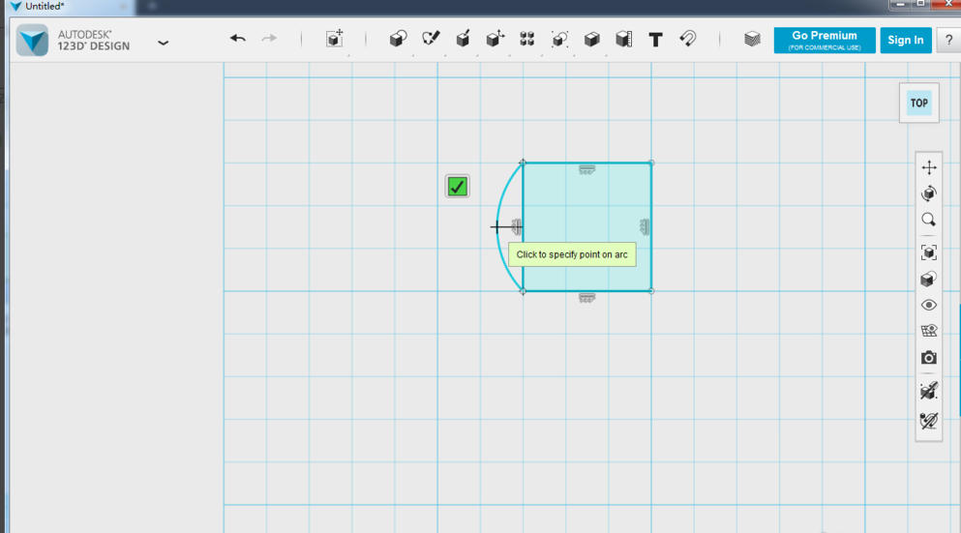Open the Help question mark
Image resolution: width=961 pixels, height=533 pixels.
pos(948,41)
